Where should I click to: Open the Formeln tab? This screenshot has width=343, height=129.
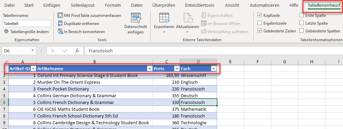pos(113,5)
